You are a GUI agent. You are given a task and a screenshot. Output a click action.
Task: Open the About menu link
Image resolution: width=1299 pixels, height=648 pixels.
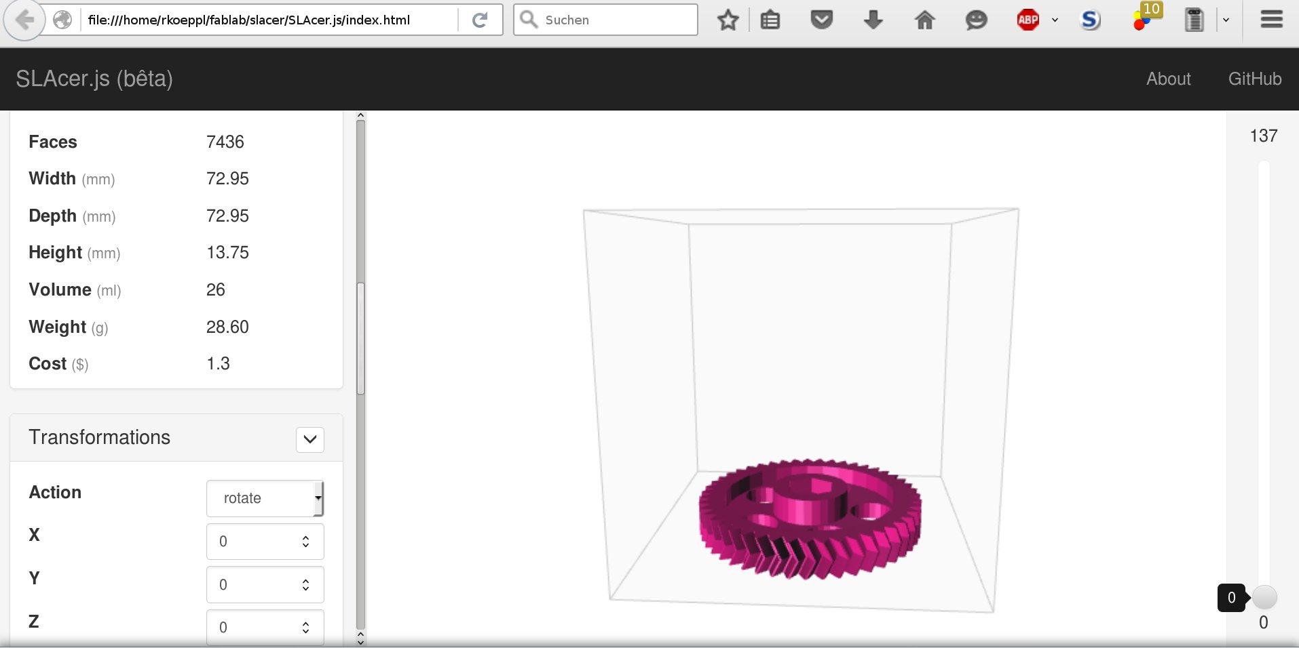coord(1168,79)
